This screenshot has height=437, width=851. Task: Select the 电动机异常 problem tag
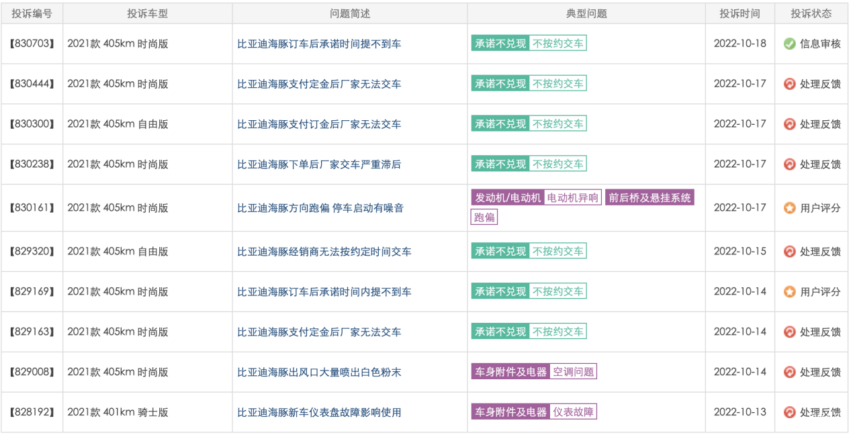tap(572, 198)
